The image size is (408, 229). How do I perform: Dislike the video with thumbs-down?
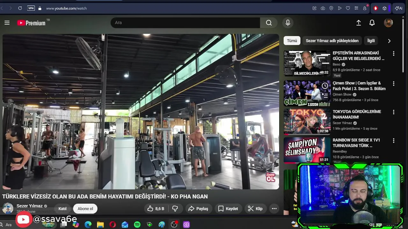coord(175,209)
